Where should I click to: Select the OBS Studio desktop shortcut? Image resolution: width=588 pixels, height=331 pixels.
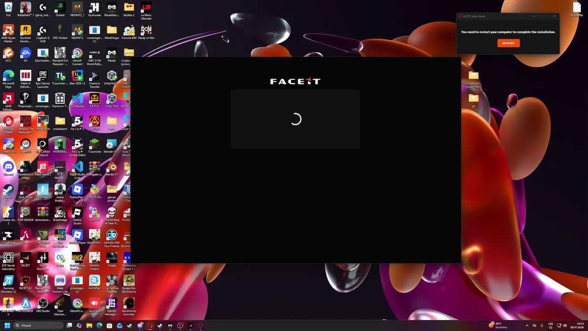(x=43, y=305)
